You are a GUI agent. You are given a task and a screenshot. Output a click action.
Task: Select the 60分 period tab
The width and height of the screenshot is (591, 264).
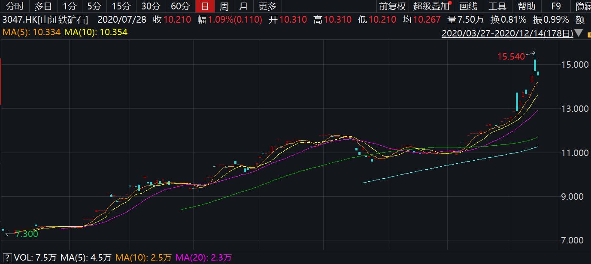coord(180,6)
